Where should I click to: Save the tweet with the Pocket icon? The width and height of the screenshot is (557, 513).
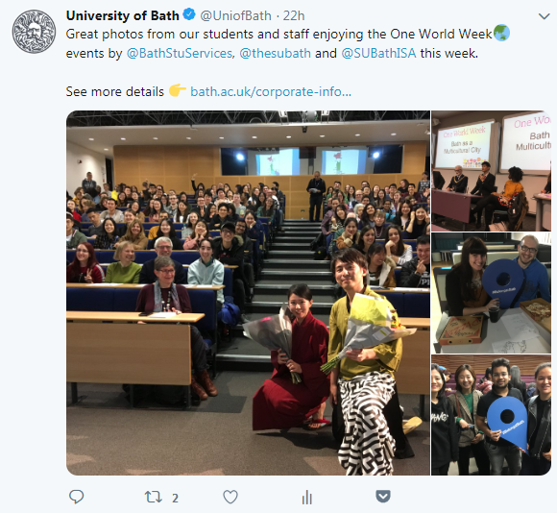(383, 497)
